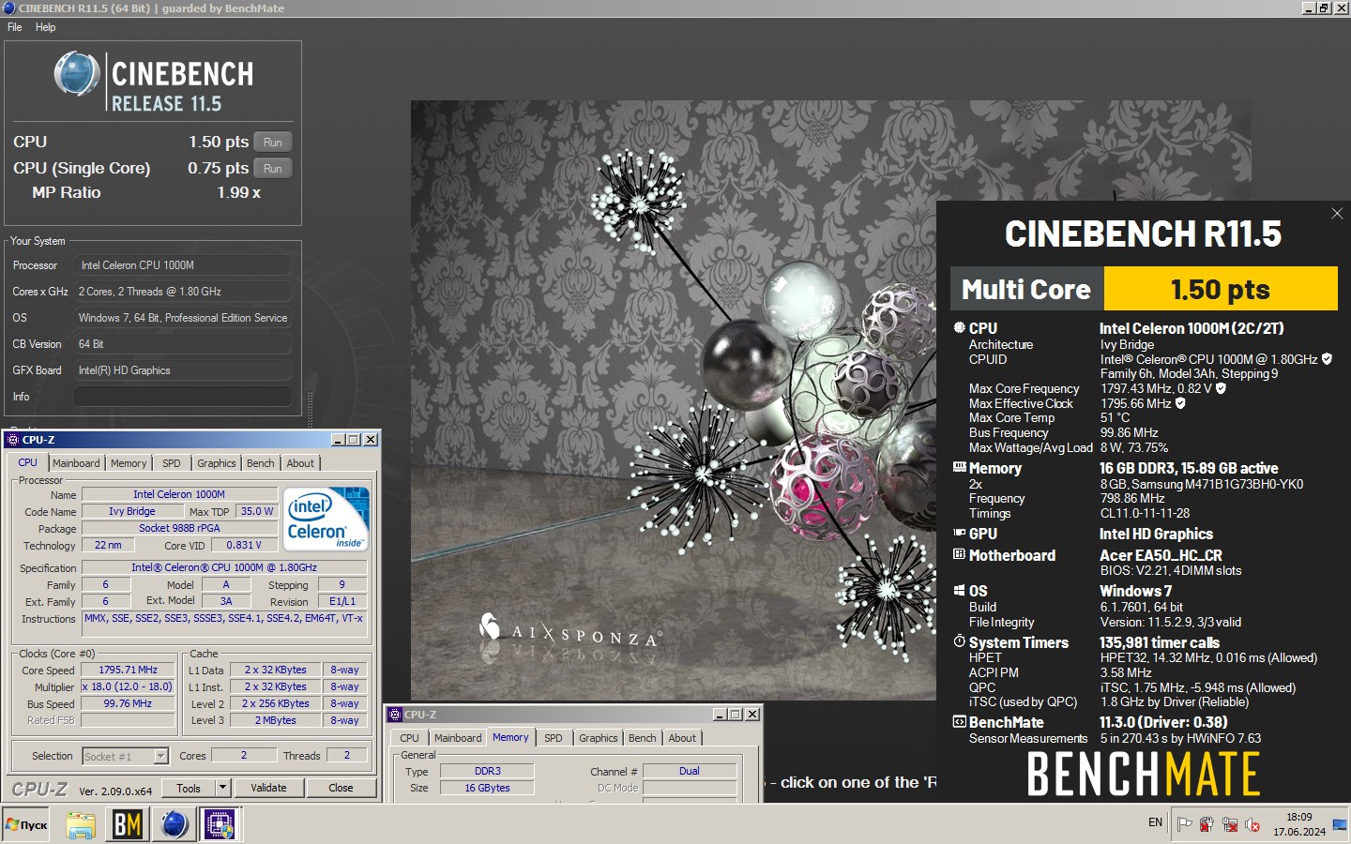Click the shield beside Max Effective Clock
The image size is (1351, 844).
(1180, 403)
